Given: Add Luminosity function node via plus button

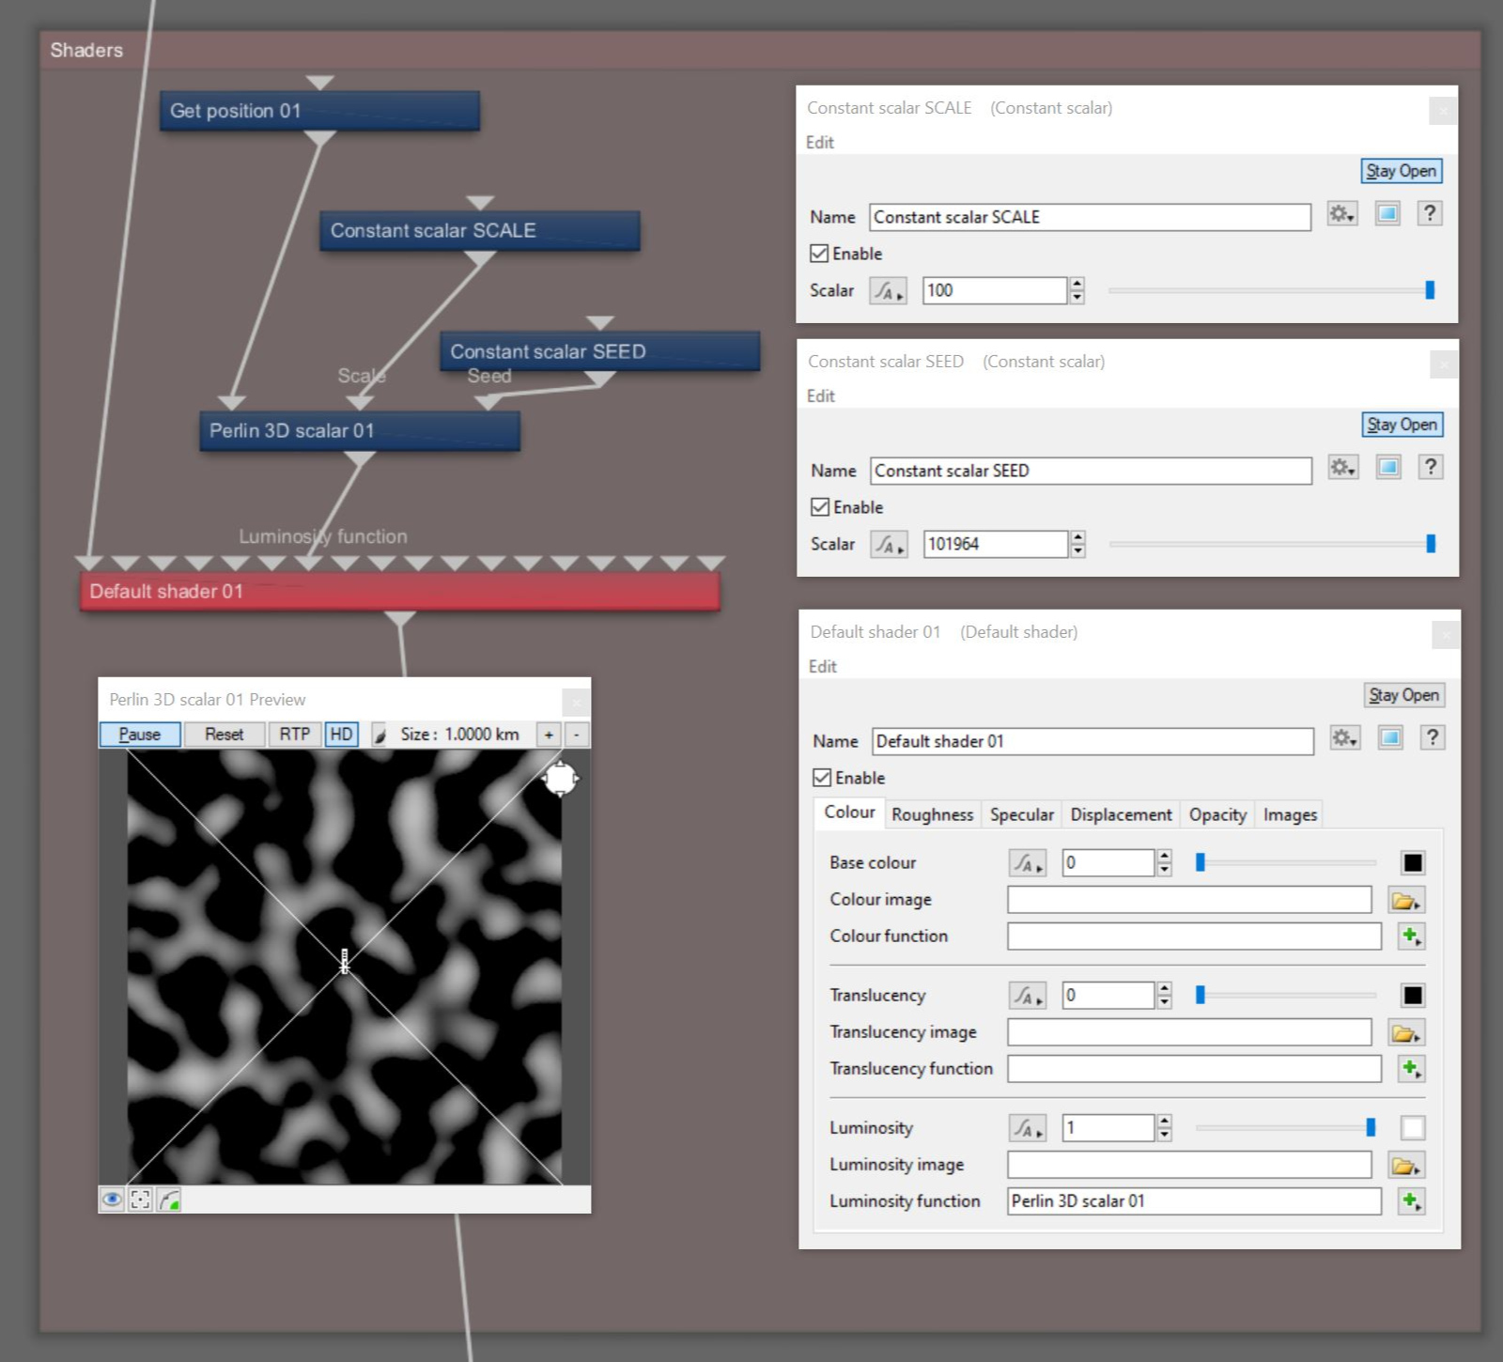Looking at the screenshot, I should 1411,1201.
